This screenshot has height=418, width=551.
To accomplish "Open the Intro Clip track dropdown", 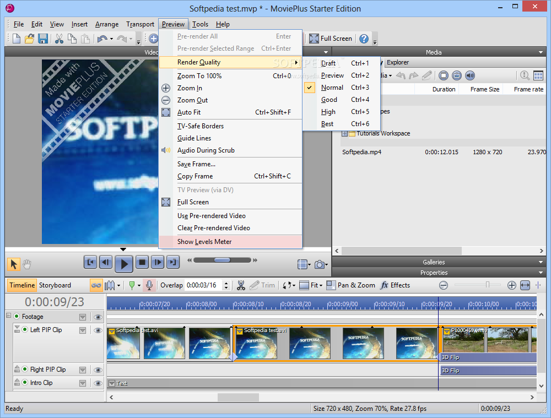I will click(x=83, y=383).
